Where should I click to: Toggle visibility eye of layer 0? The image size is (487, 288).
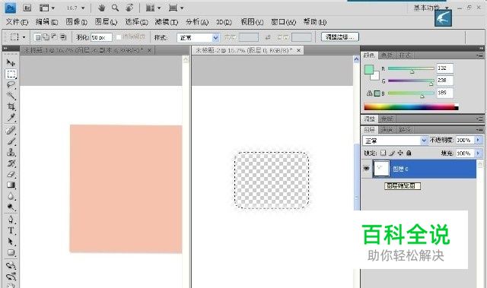[367, 169]
